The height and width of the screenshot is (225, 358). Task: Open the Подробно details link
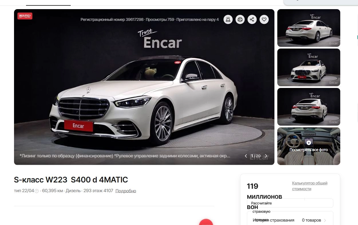click(126, 191)
